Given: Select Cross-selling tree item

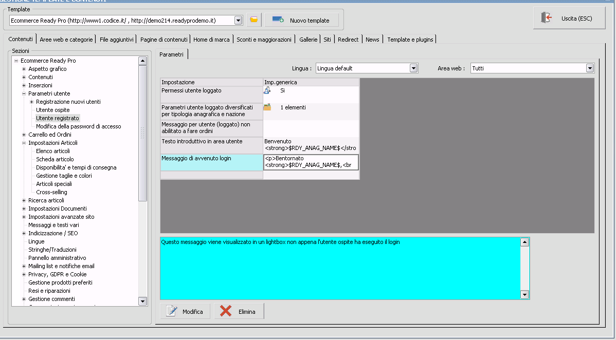Looking at the screenshot, I should point(51,193).
